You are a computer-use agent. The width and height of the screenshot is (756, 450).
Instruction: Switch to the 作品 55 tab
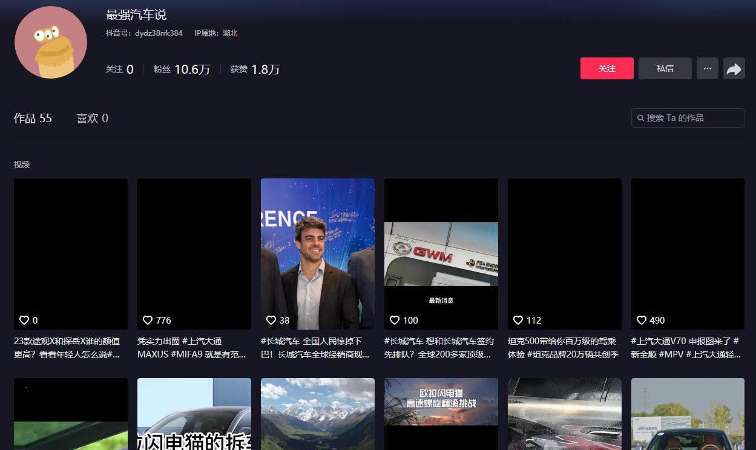coord(33,119)
